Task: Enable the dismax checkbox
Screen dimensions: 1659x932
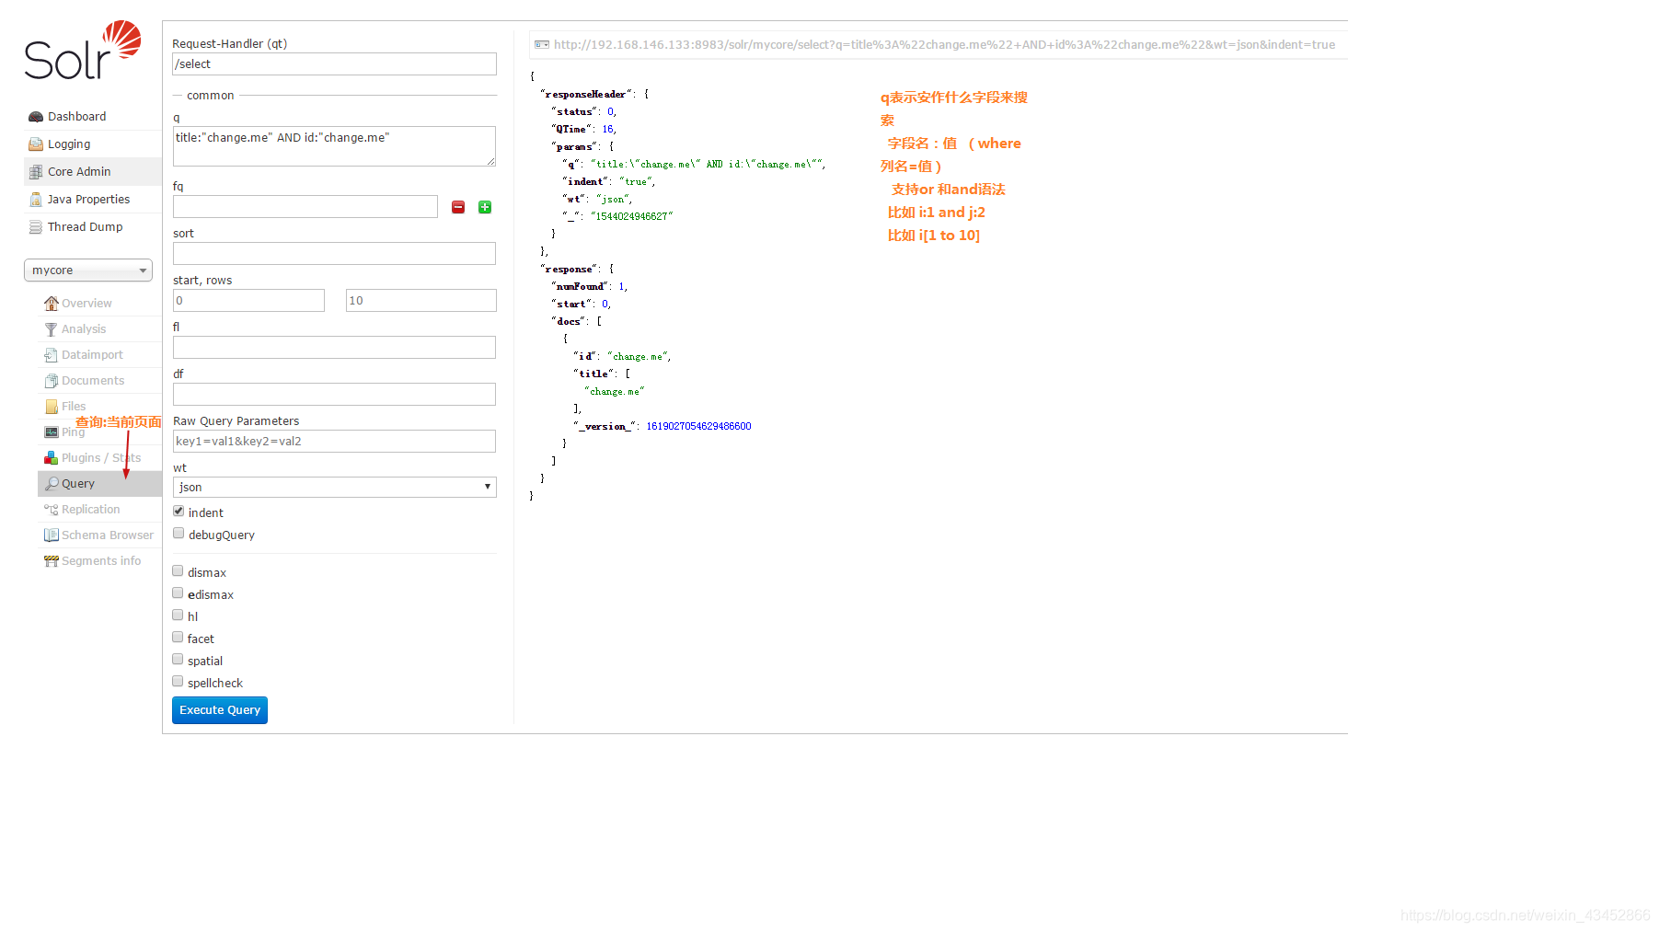Action: [178, 571]
